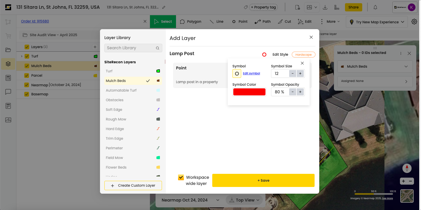Expand Assigned: None row
Screen dimensions: 421x210
coord(375,81)
